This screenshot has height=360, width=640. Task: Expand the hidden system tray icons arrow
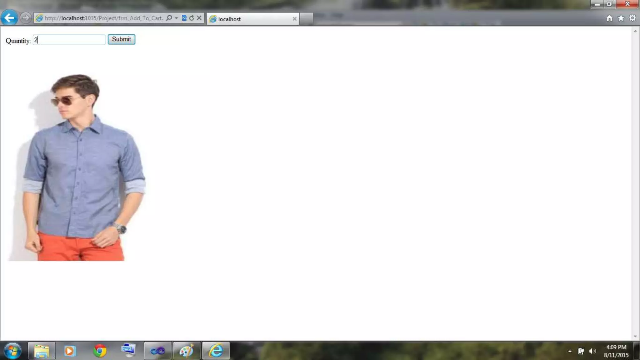570,351
